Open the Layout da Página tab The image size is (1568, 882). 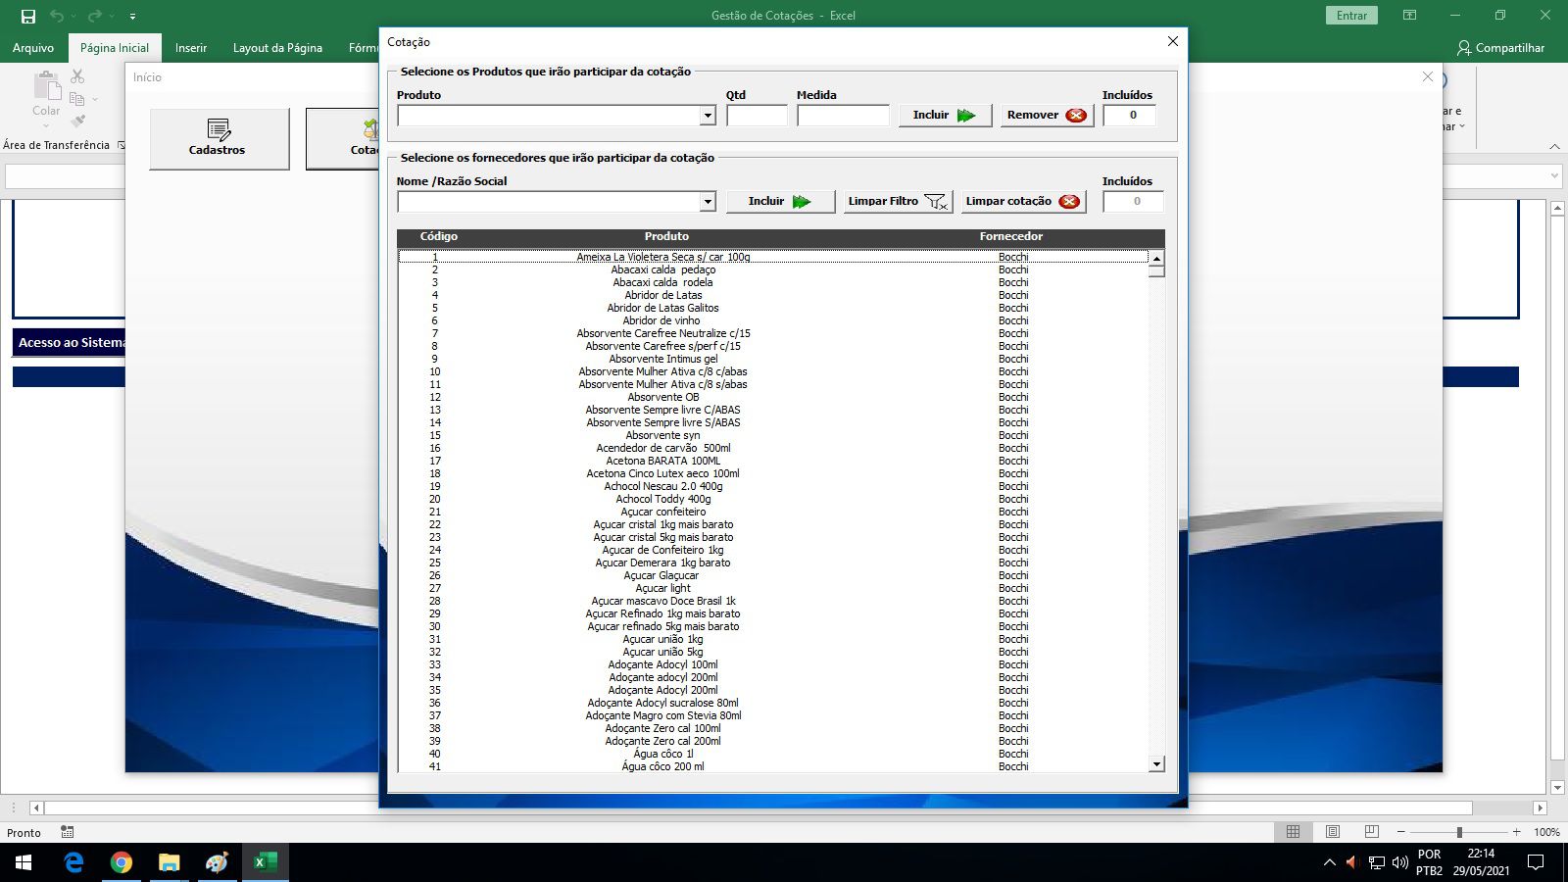(277, 48)
